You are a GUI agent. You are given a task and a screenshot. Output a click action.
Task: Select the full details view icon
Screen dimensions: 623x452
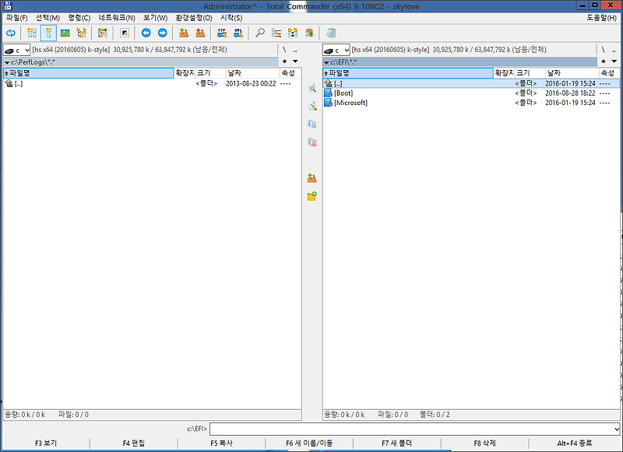pyautogui.click(x=48, y=33)
